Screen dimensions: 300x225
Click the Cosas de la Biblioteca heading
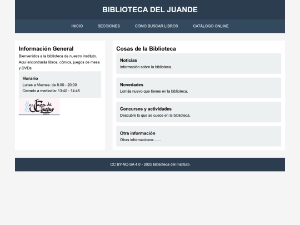coord(146,48)
